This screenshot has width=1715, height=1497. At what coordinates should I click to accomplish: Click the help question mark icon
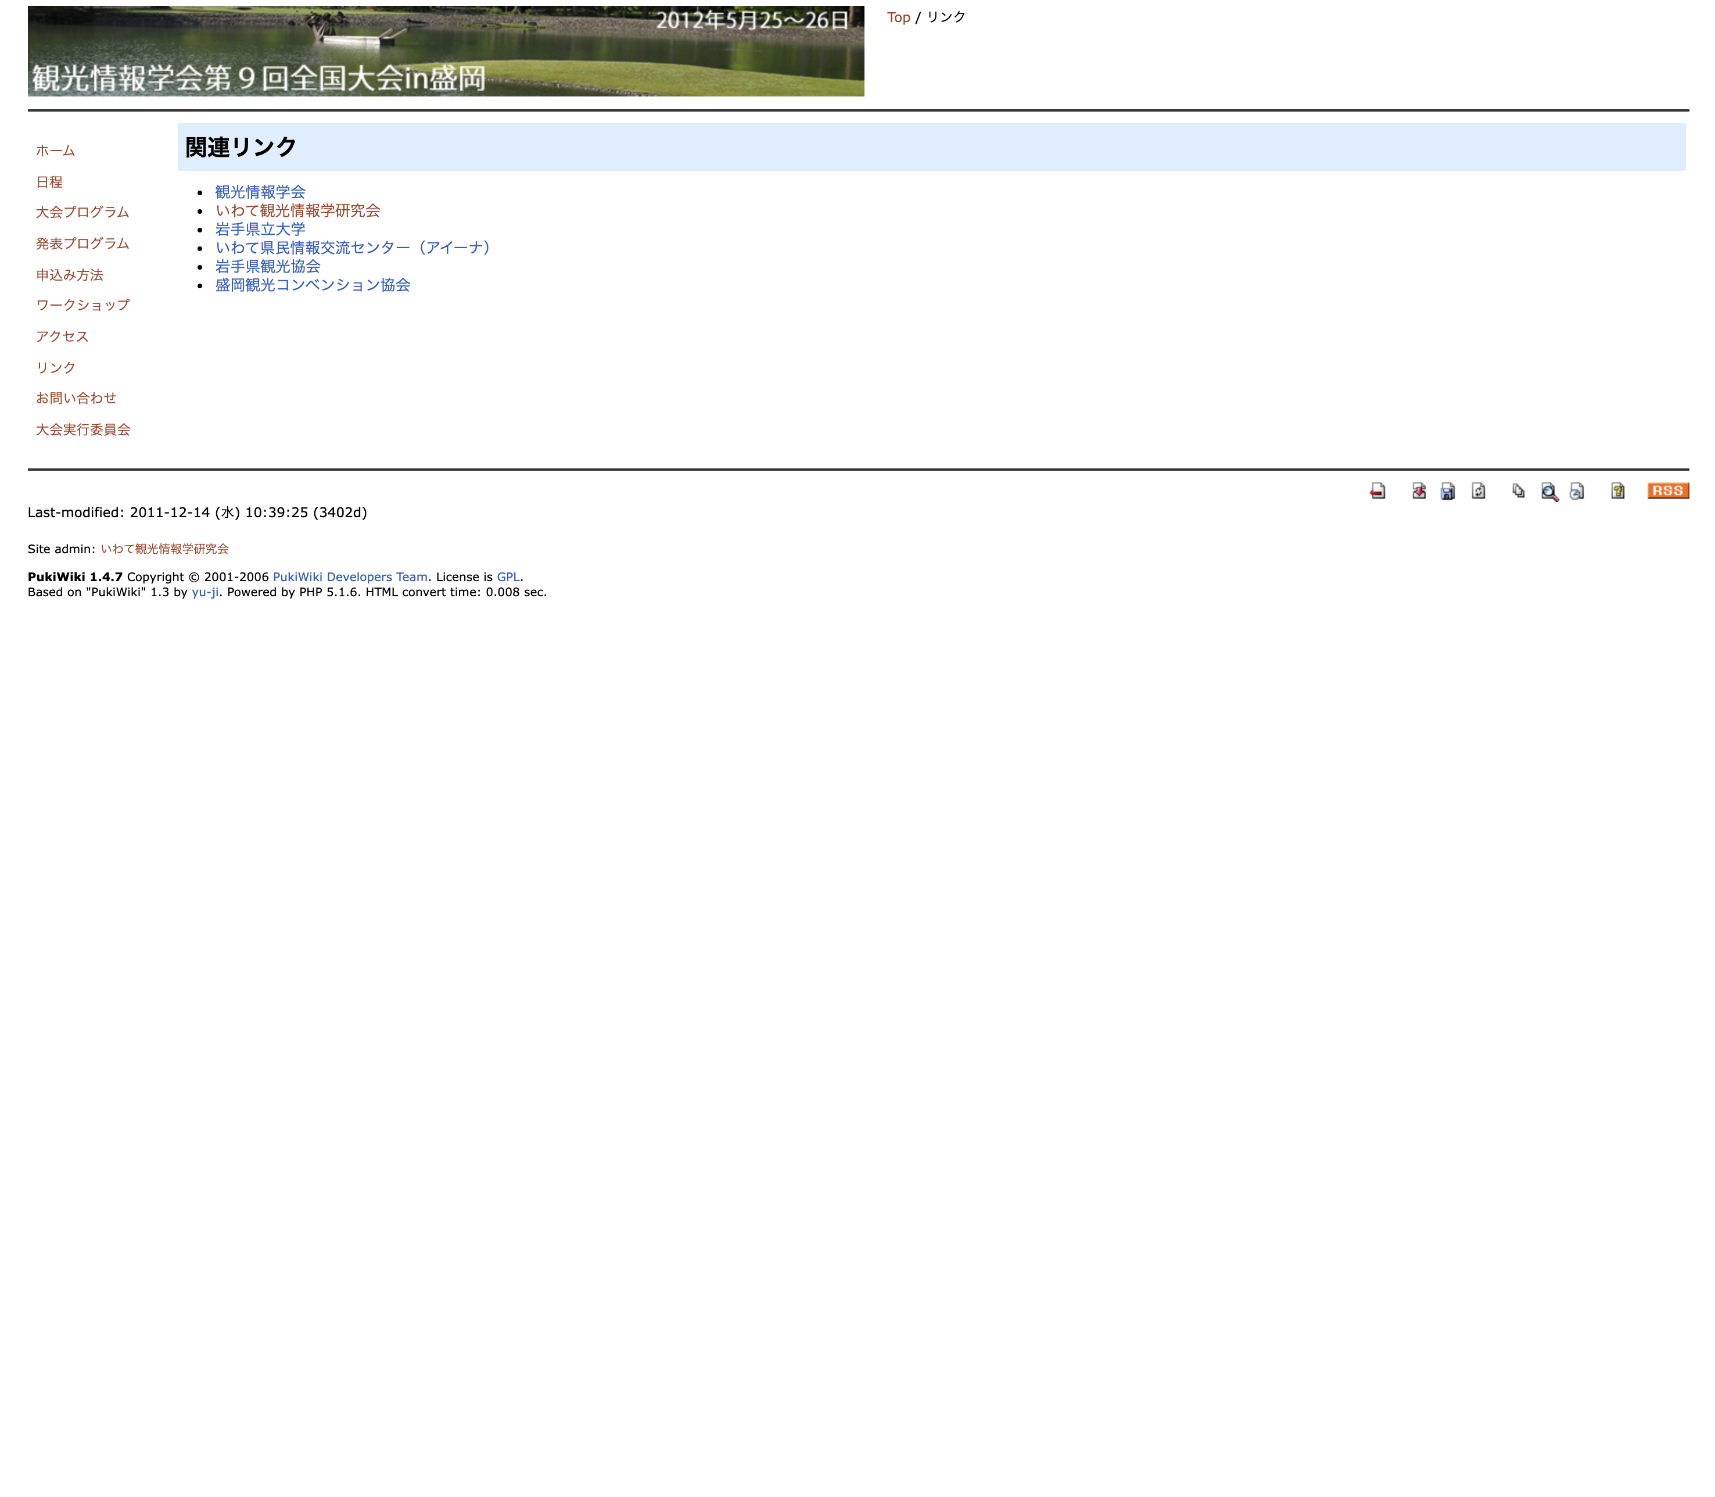pyautogui.click(x=1617, y=491)
